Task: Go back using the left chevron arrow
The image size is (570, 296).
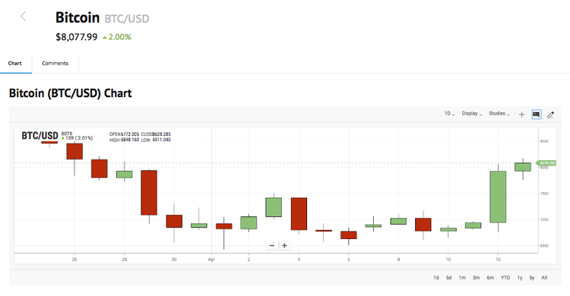Action: (24, 16)
